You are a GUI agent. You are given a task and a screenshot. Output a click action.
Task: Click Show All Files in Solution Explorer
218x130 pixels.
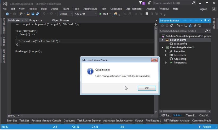click(200, 26)
